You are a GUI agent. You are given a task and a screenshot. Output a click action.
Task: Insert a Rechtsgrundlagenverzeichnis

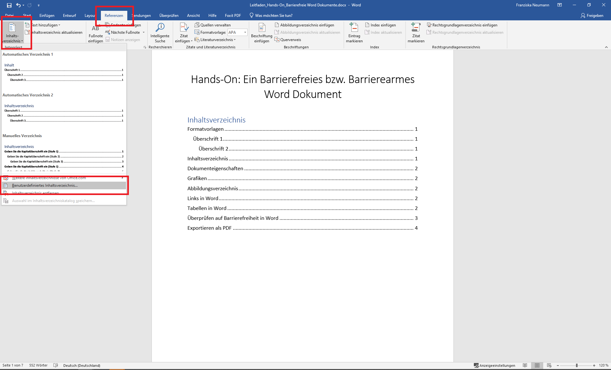[x=463, y=25]
